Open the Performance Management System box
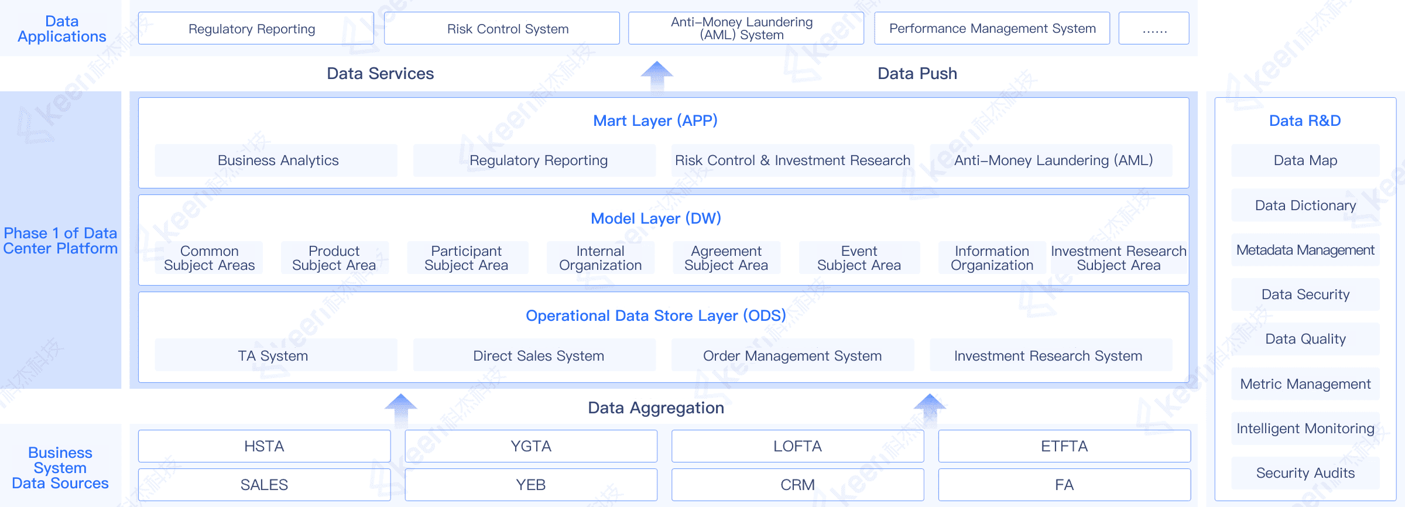This screenshot has height=507, width=1405. (x=992, y=29)
